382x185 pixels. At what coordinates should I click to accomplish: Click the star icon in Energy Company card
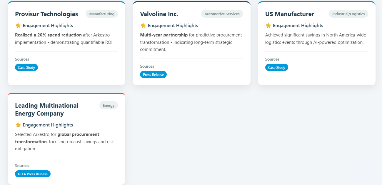(18, 125)
